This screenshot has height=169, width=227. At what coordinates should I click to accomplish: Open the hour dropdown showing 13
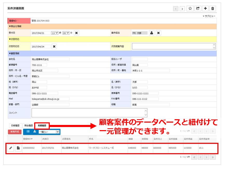point(55,33)
